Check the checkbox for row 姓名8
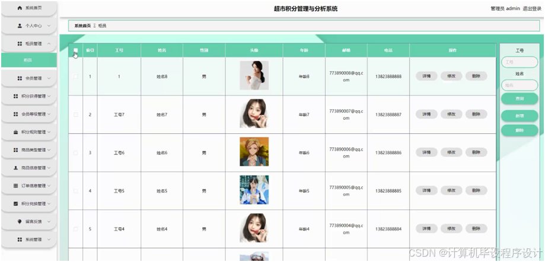The image size is (545, 262). (76, 76)
